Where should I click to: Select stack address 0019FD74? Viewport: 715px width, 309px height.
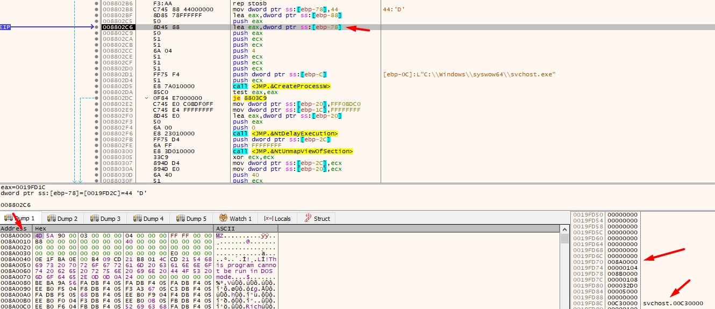588,268
